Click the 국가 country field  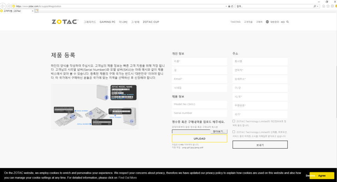(260, 114)
